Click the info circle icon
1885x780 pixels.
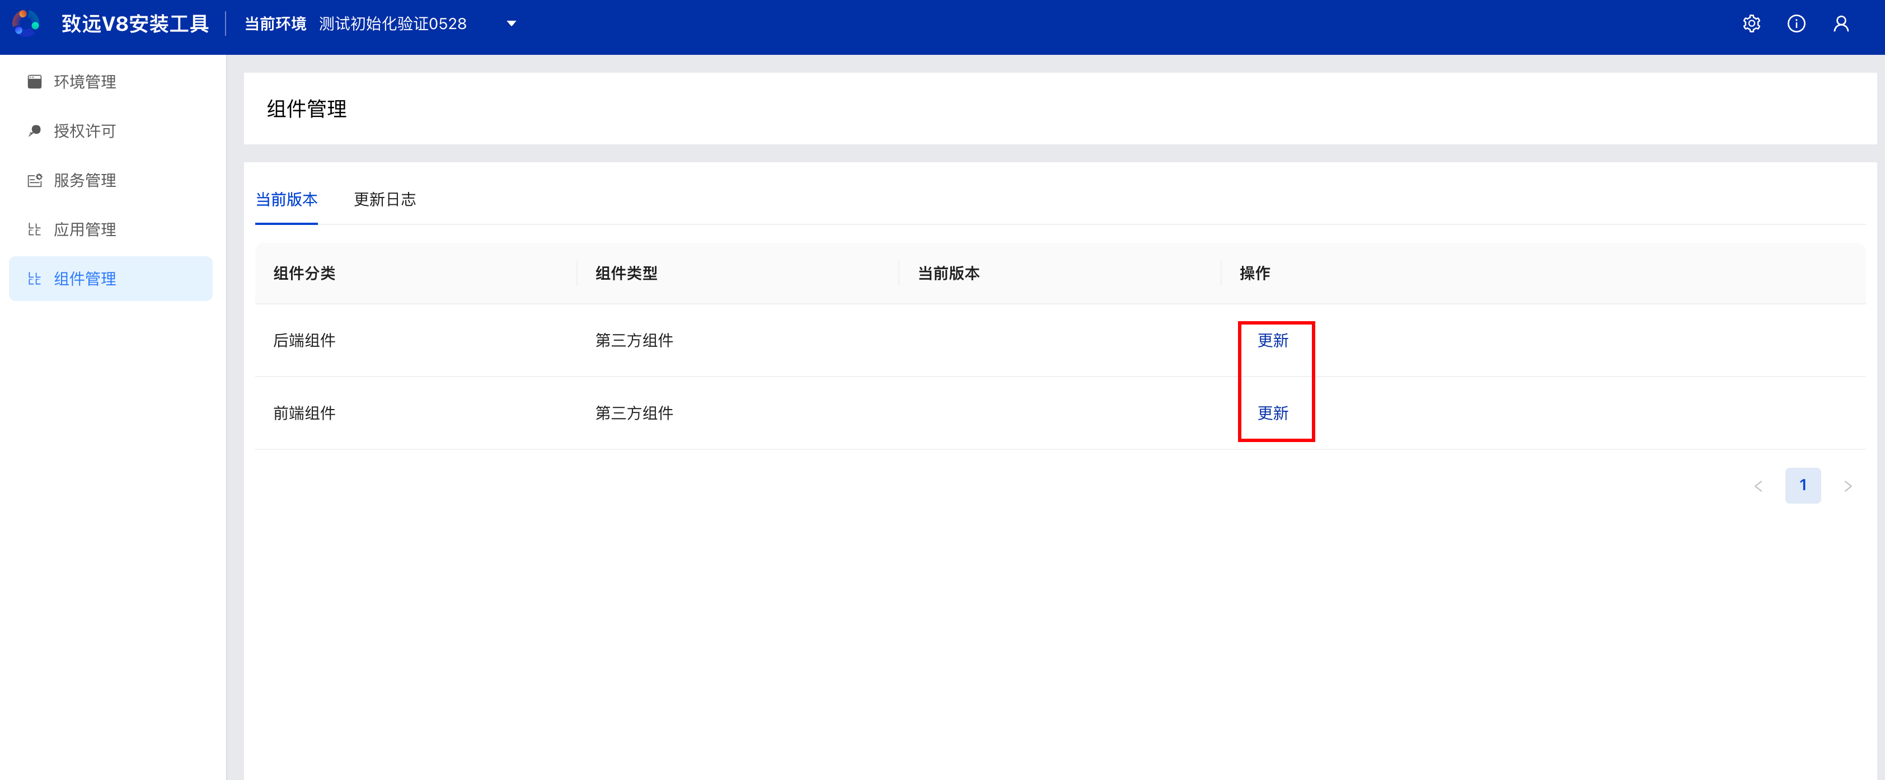click(x=1795, y=24)
